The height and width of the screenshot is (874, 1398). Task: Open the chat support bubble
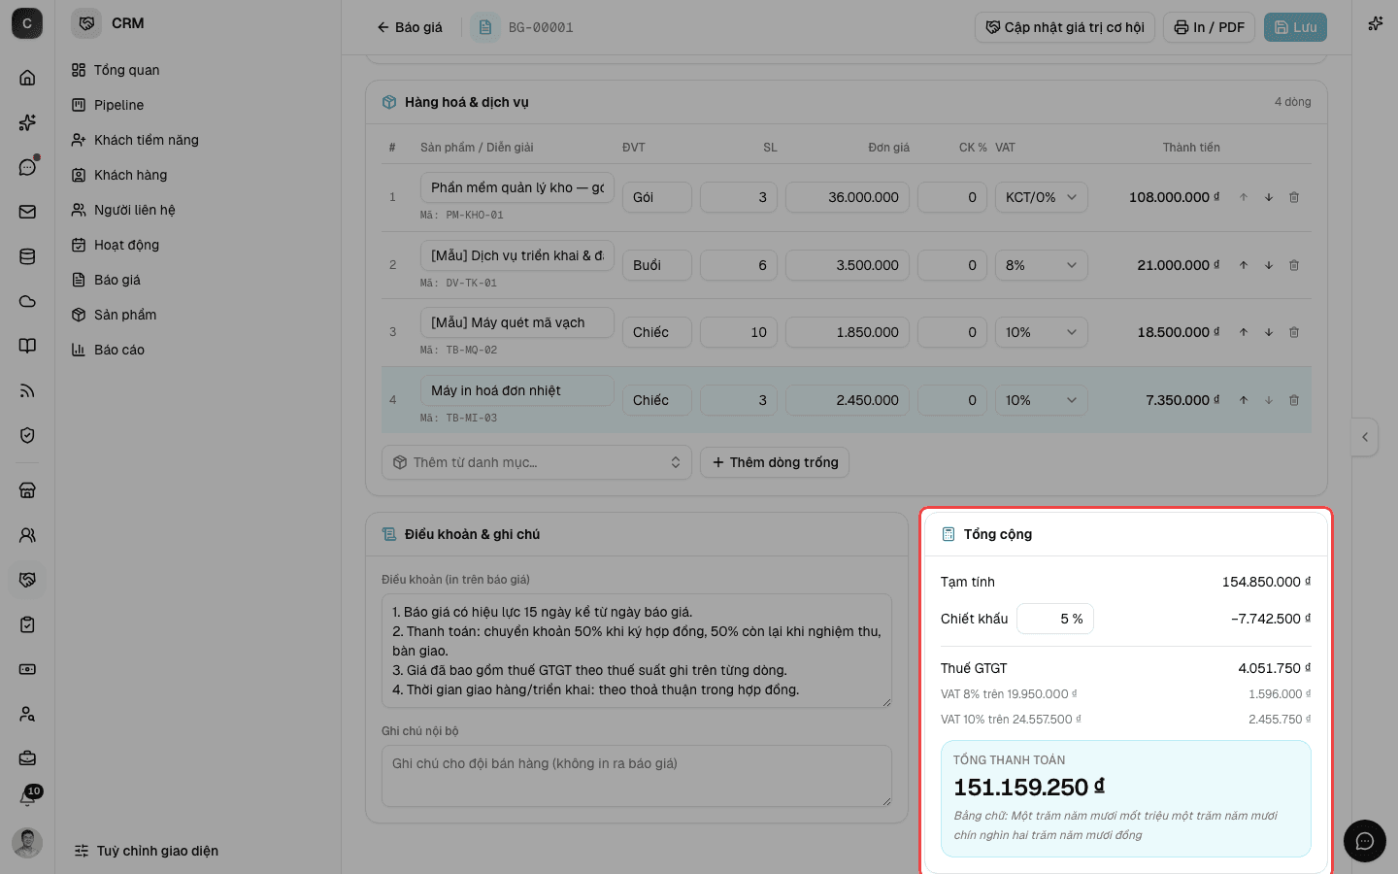pyautogui.click(x=1365, y=841)
